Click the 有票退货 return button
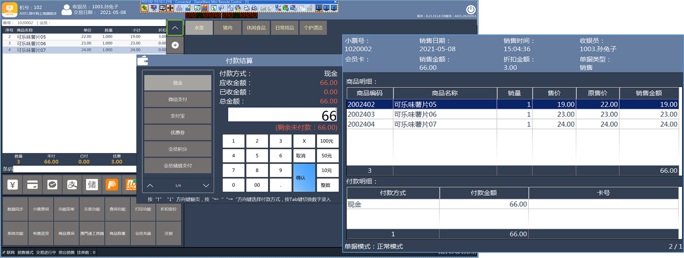Screen dimensions: 684x258 (41, 233)
